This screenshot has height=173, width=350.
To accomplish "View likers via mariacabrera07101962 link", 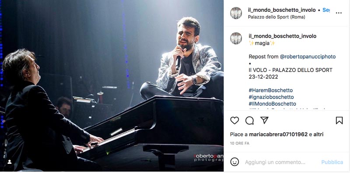I will pos(278,134).
